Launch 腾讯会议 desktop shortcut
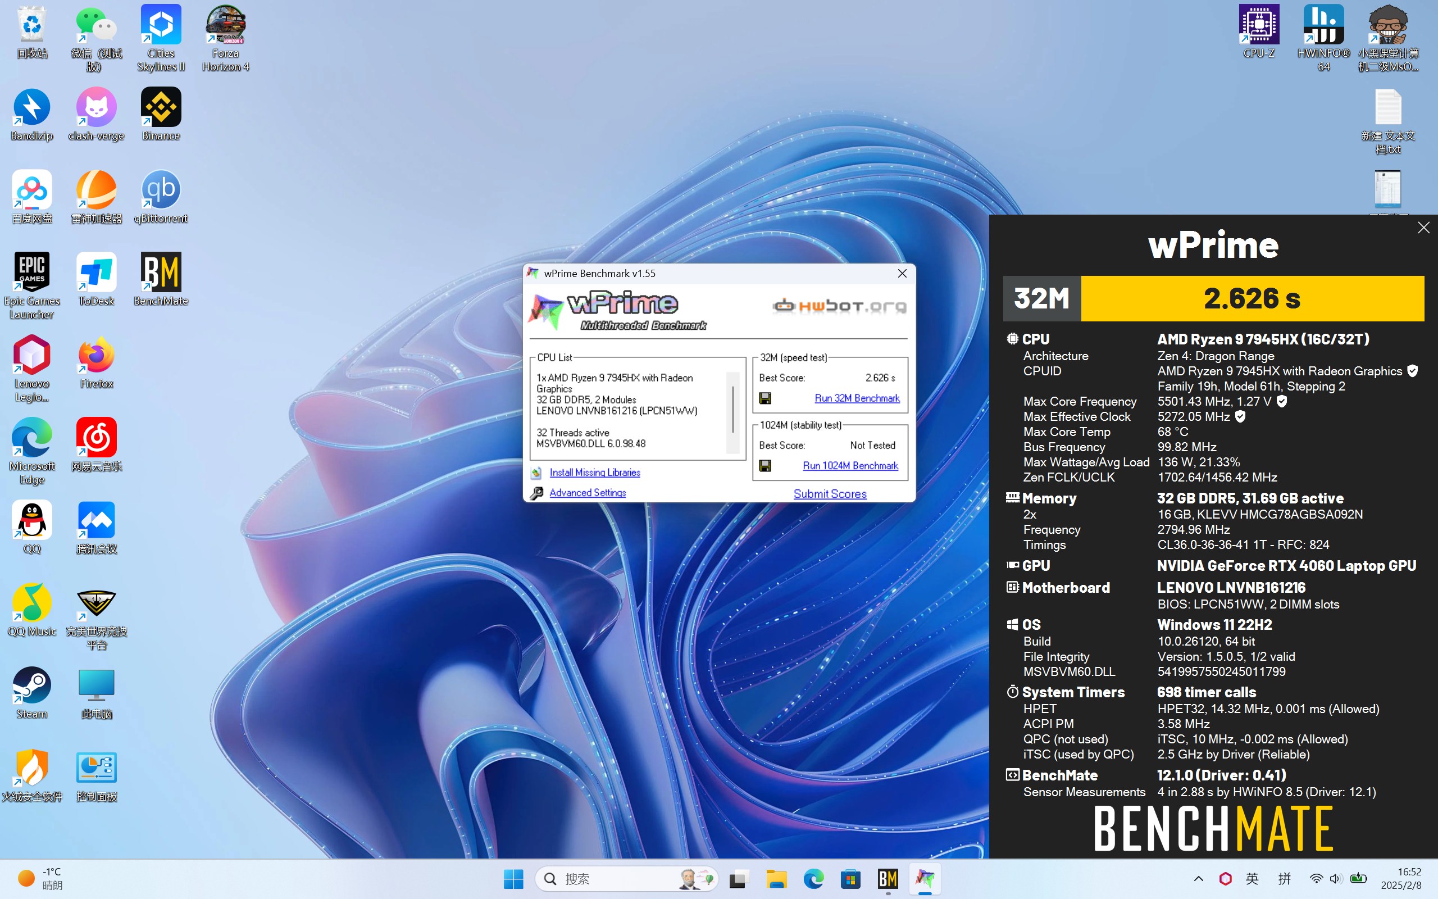Screen dimensions: 1438x899 96,528
